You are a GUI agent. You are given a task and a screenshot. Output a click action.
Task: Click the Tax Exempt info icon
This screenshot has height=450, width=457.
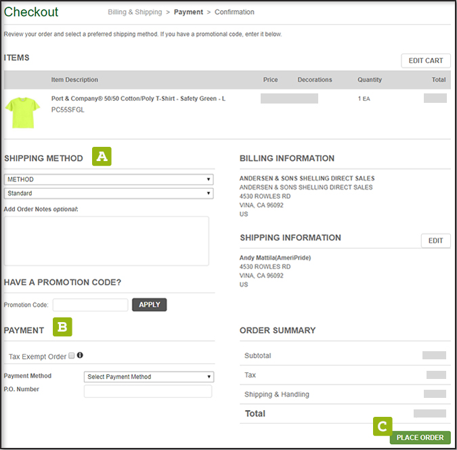[80, 355]
